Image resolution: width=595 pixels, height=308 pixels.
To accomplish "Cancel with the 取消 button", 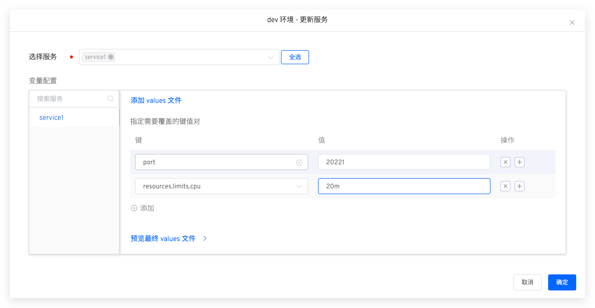I will (527, 282).
